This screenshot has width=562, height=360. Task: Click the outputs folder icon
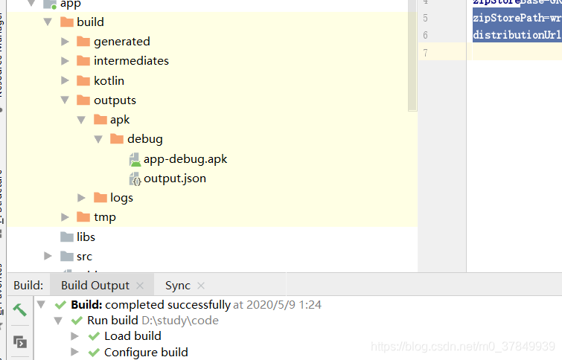pos(83,100)
